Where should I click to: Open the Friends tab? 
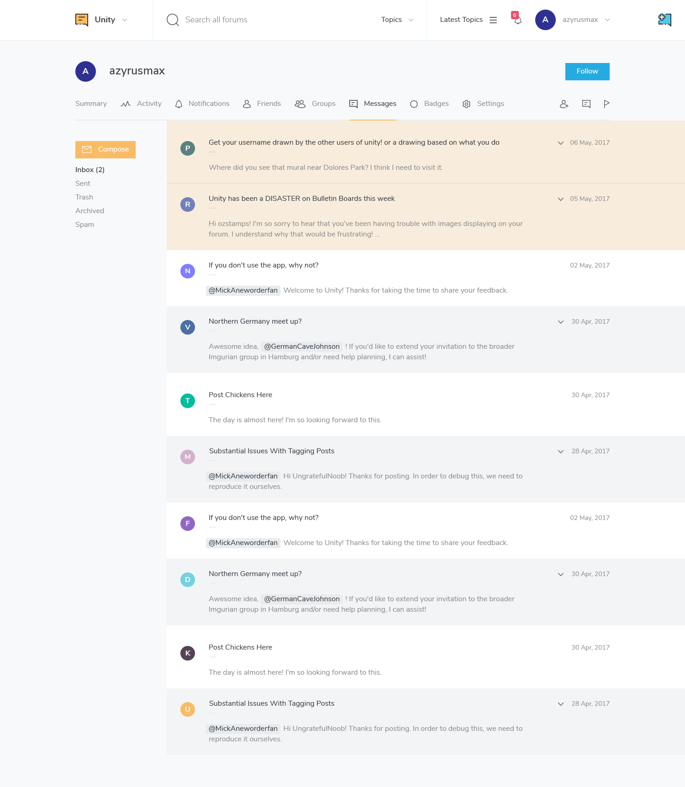click(x=262, y=104)
